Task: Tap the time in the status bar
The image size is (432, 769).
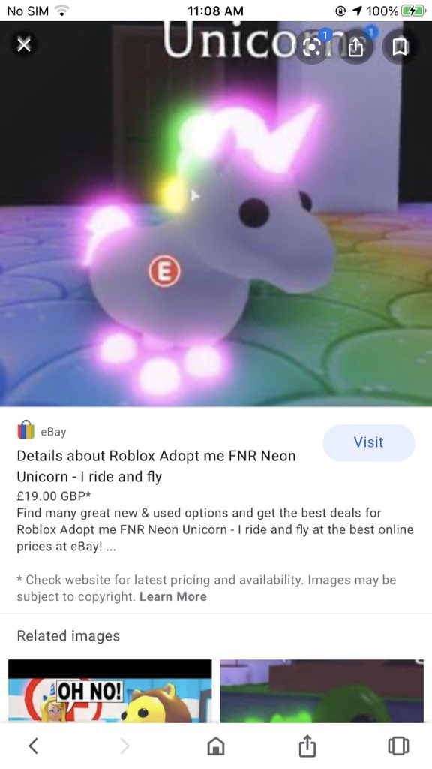Action: click(x=215, y=11)
